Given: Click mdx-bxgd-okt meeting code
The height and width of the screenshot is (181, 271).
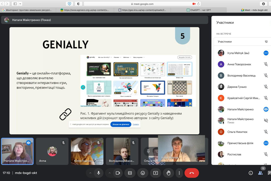Looking at the screenshot, I should click(26, 173).
